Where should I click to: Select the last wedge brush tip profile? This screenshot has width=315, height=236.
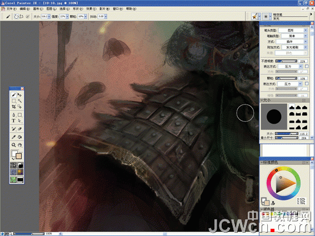305,127
